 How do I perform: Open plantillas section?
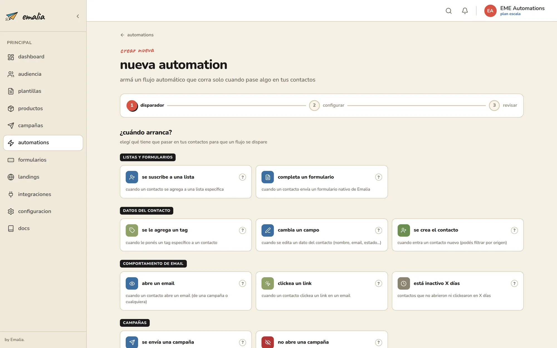point(43,91)
